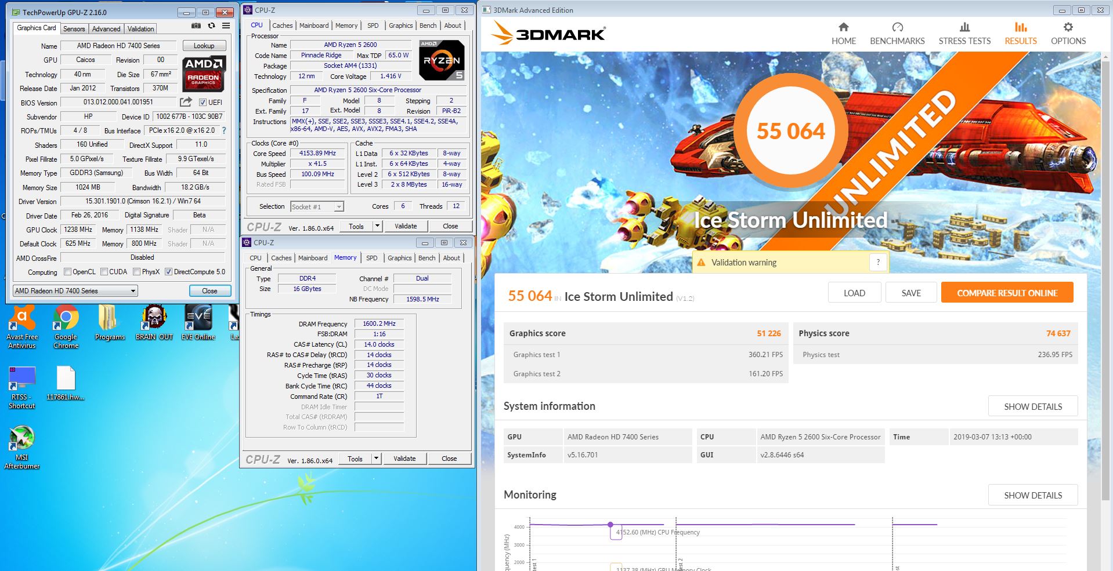The image size is (1113, 571).
Task: Open 3DMark STRESS TESTS icon
Action: (964, 27)
